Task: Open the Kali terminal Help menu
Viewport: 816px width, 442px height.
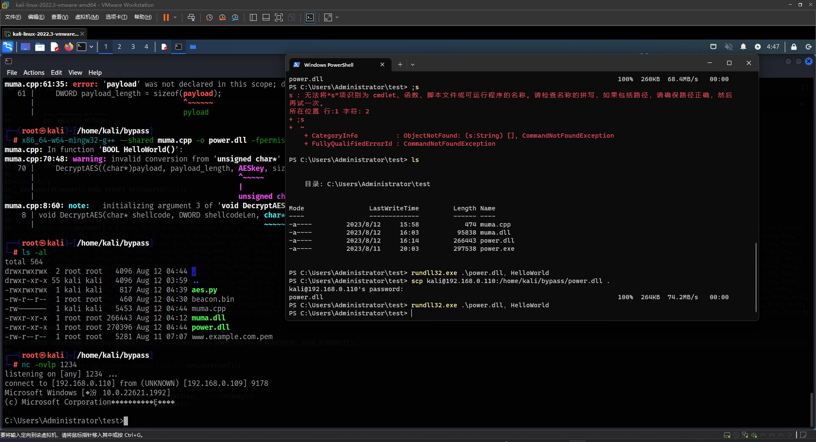Action: click(95, 73)
